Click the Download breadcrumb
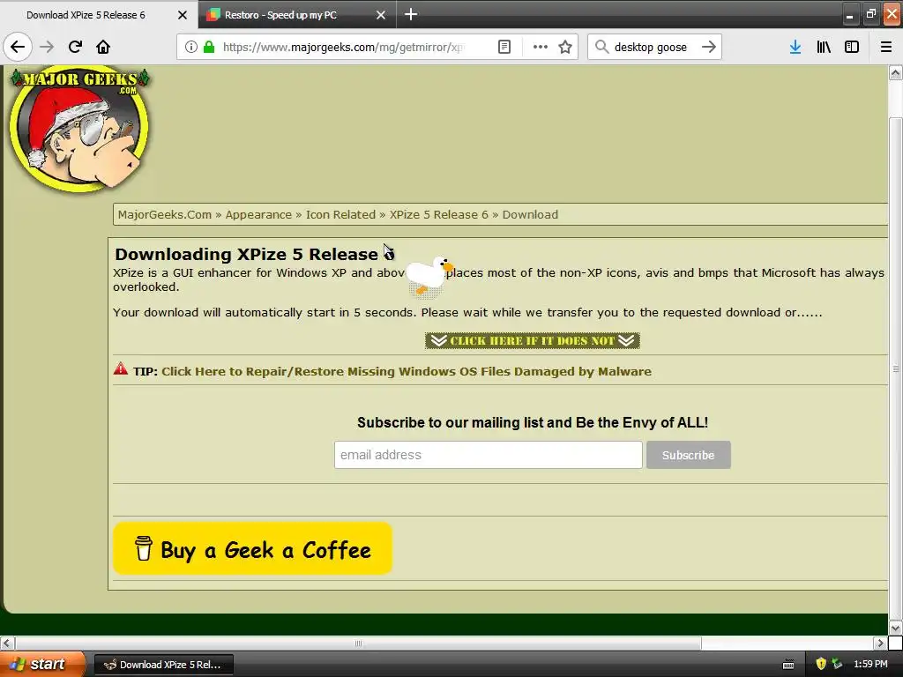Viewport: 903px width, 677px height. coord(530,215)
